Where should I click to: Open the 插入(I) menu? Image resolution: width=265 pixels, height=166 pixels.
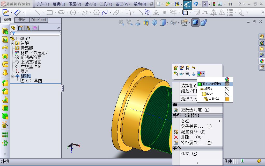point(90,4)
